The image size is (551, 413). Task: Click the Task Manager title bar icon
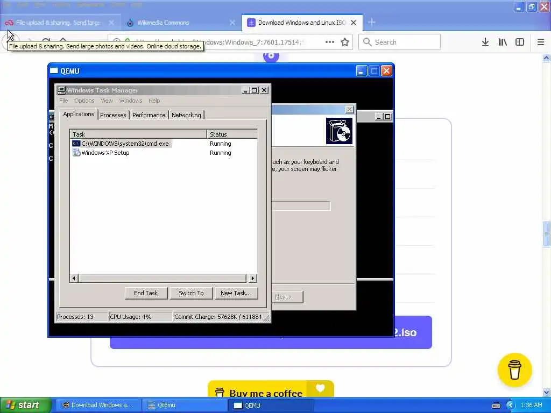click(x=61, y=90)
